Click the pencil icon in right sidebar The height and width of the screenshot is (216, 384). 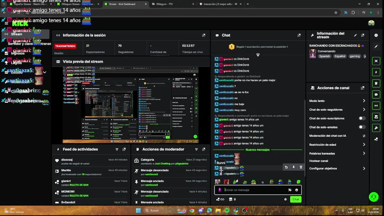[x=376, y=46]
